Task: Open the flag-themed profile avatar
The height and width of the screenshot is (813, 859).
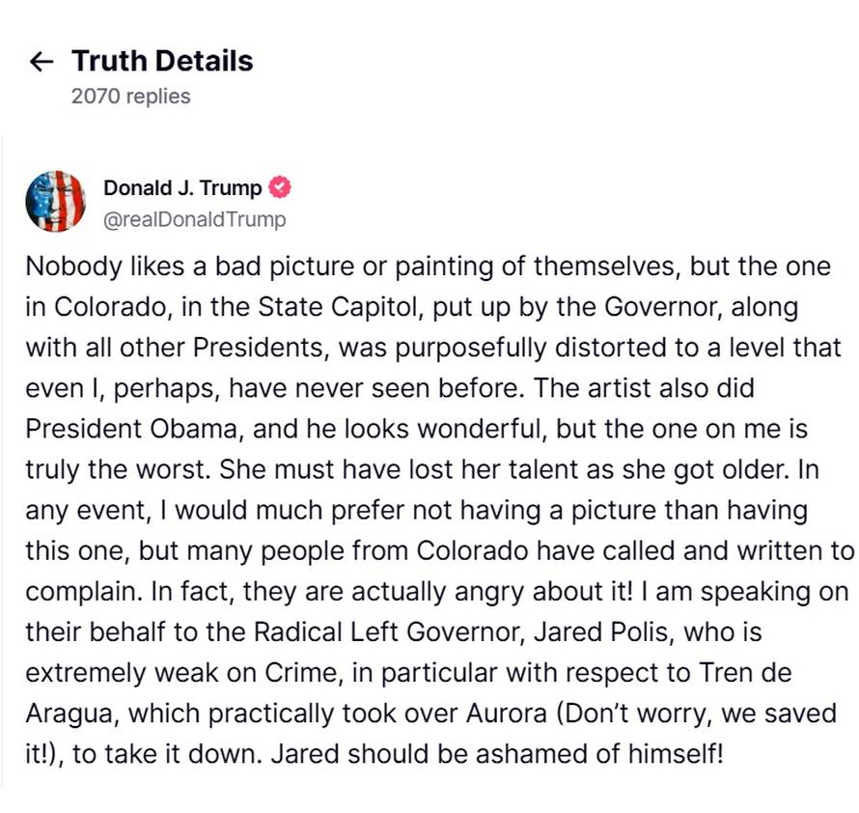Action: 55,201
